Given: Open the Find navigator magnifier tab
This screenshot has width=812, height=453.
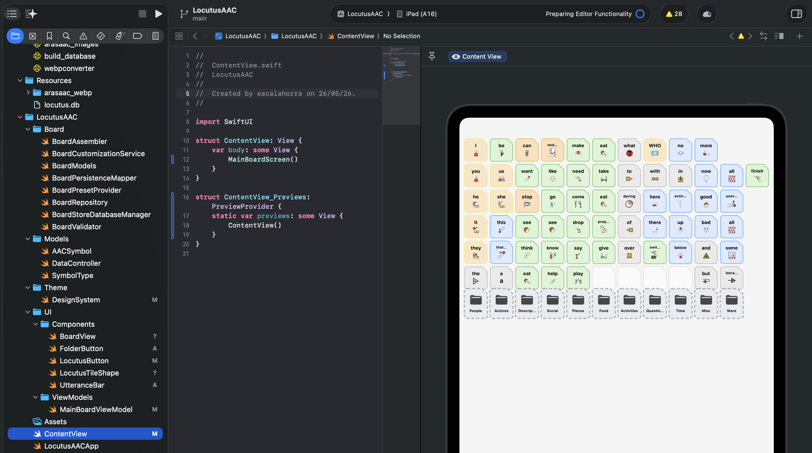Looking at the screenshot, I should pyautogui.click(x=66, y=36).
